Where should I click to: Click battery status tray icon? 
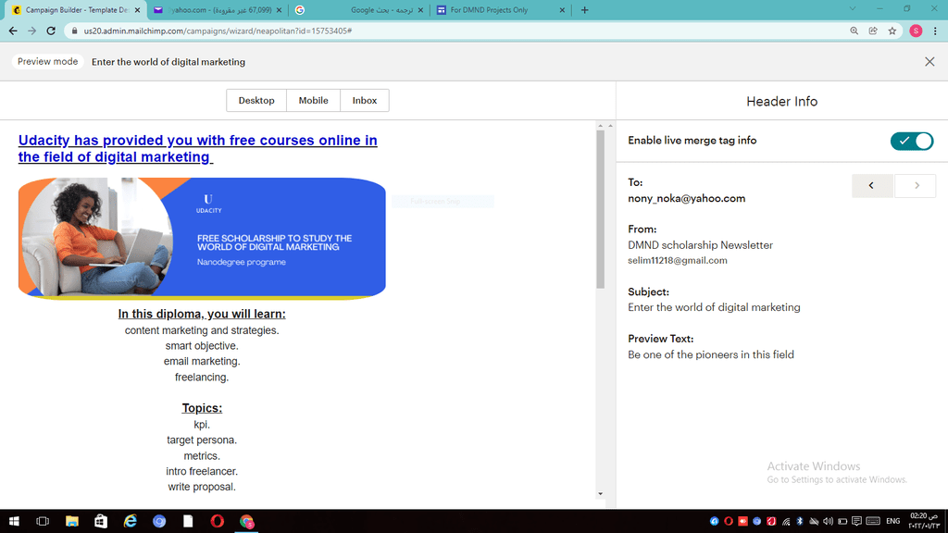tap(842, 521)
